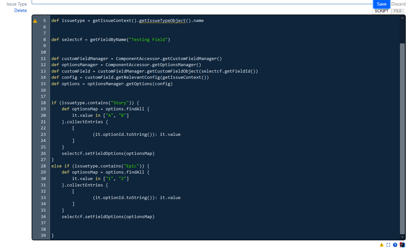Open the help icon in the editor corner
The image size is (409, 251).
pos(394,244)
